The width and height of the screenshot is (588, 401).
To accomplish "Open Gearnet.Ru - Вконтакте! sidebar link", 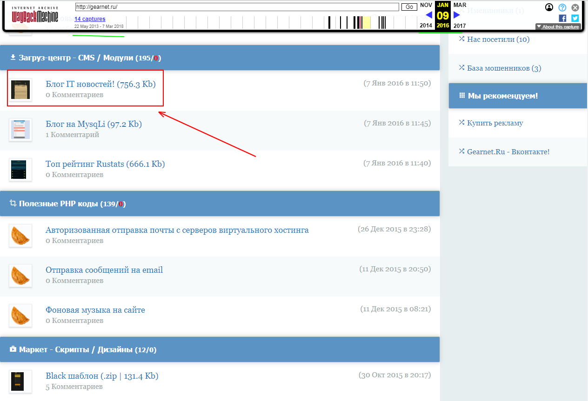I will (x=508, y=151).
